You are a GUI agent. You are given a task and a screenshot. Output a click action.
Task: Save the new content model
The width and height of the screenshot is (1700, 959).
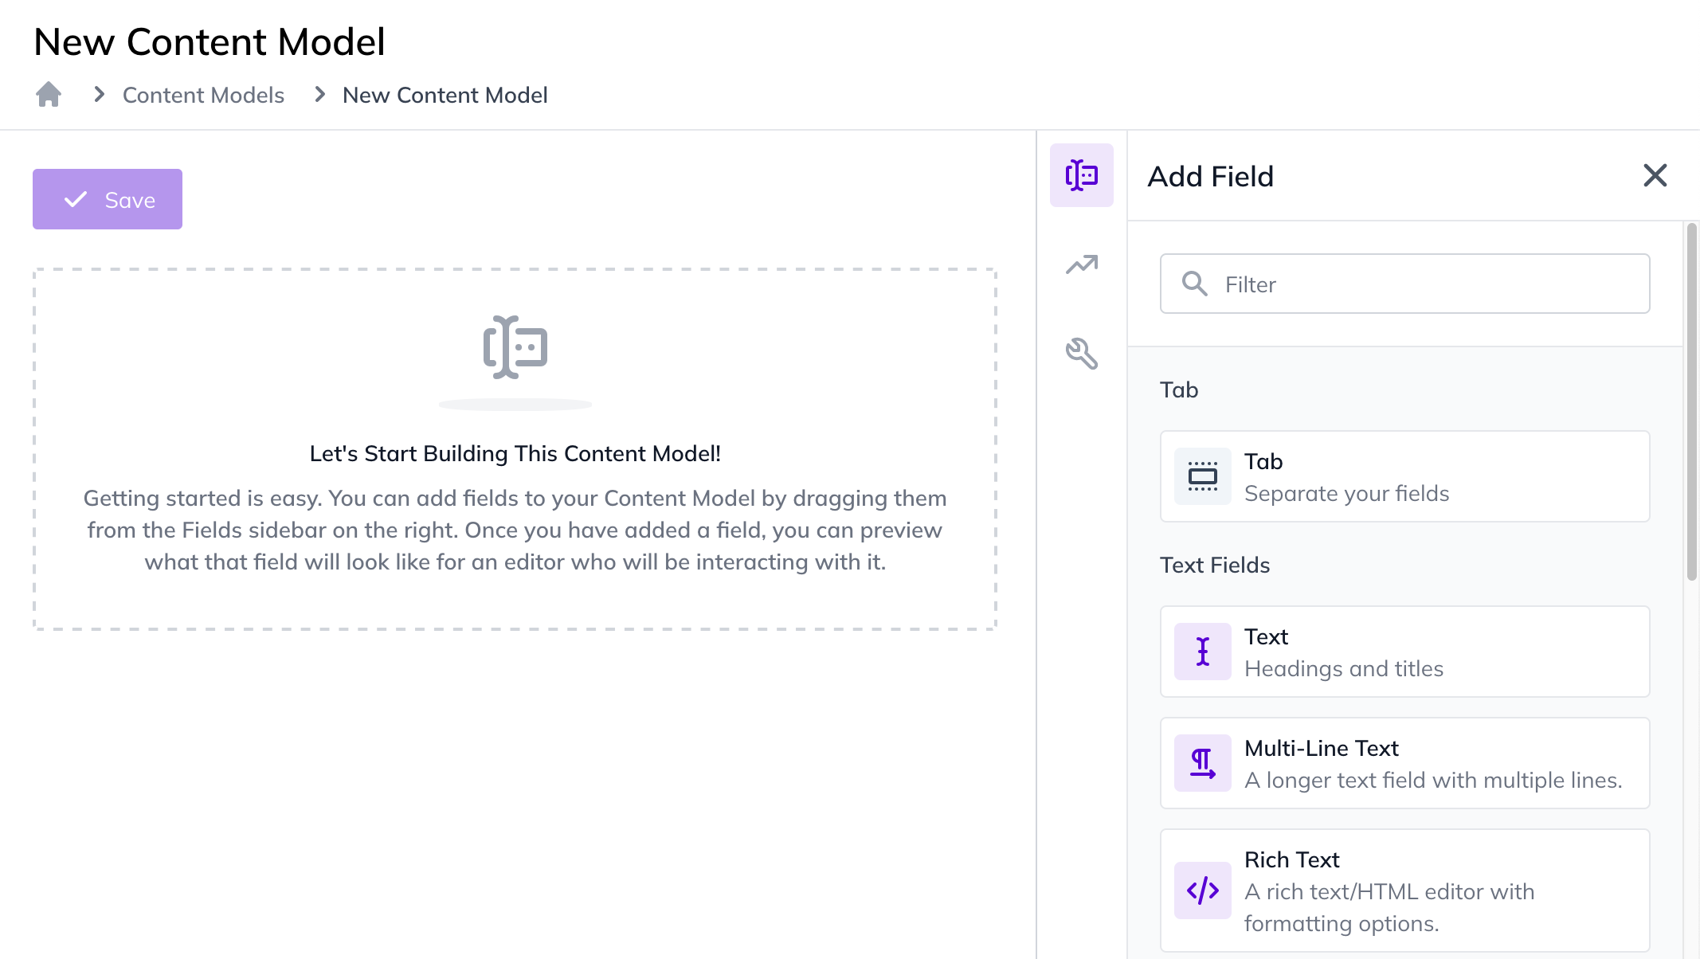click(108, 199)
